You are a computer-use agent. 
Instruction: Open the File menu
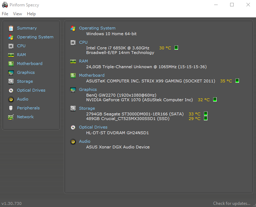point(5,14)
